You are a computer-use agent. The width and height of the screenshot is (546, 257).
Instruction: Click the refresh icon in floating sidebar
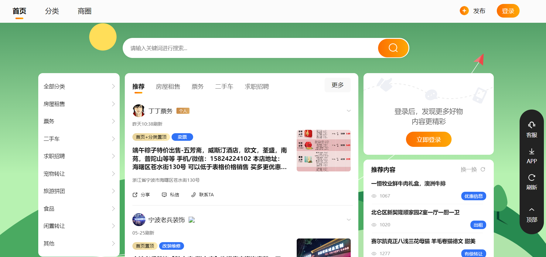tap(531, 178)
